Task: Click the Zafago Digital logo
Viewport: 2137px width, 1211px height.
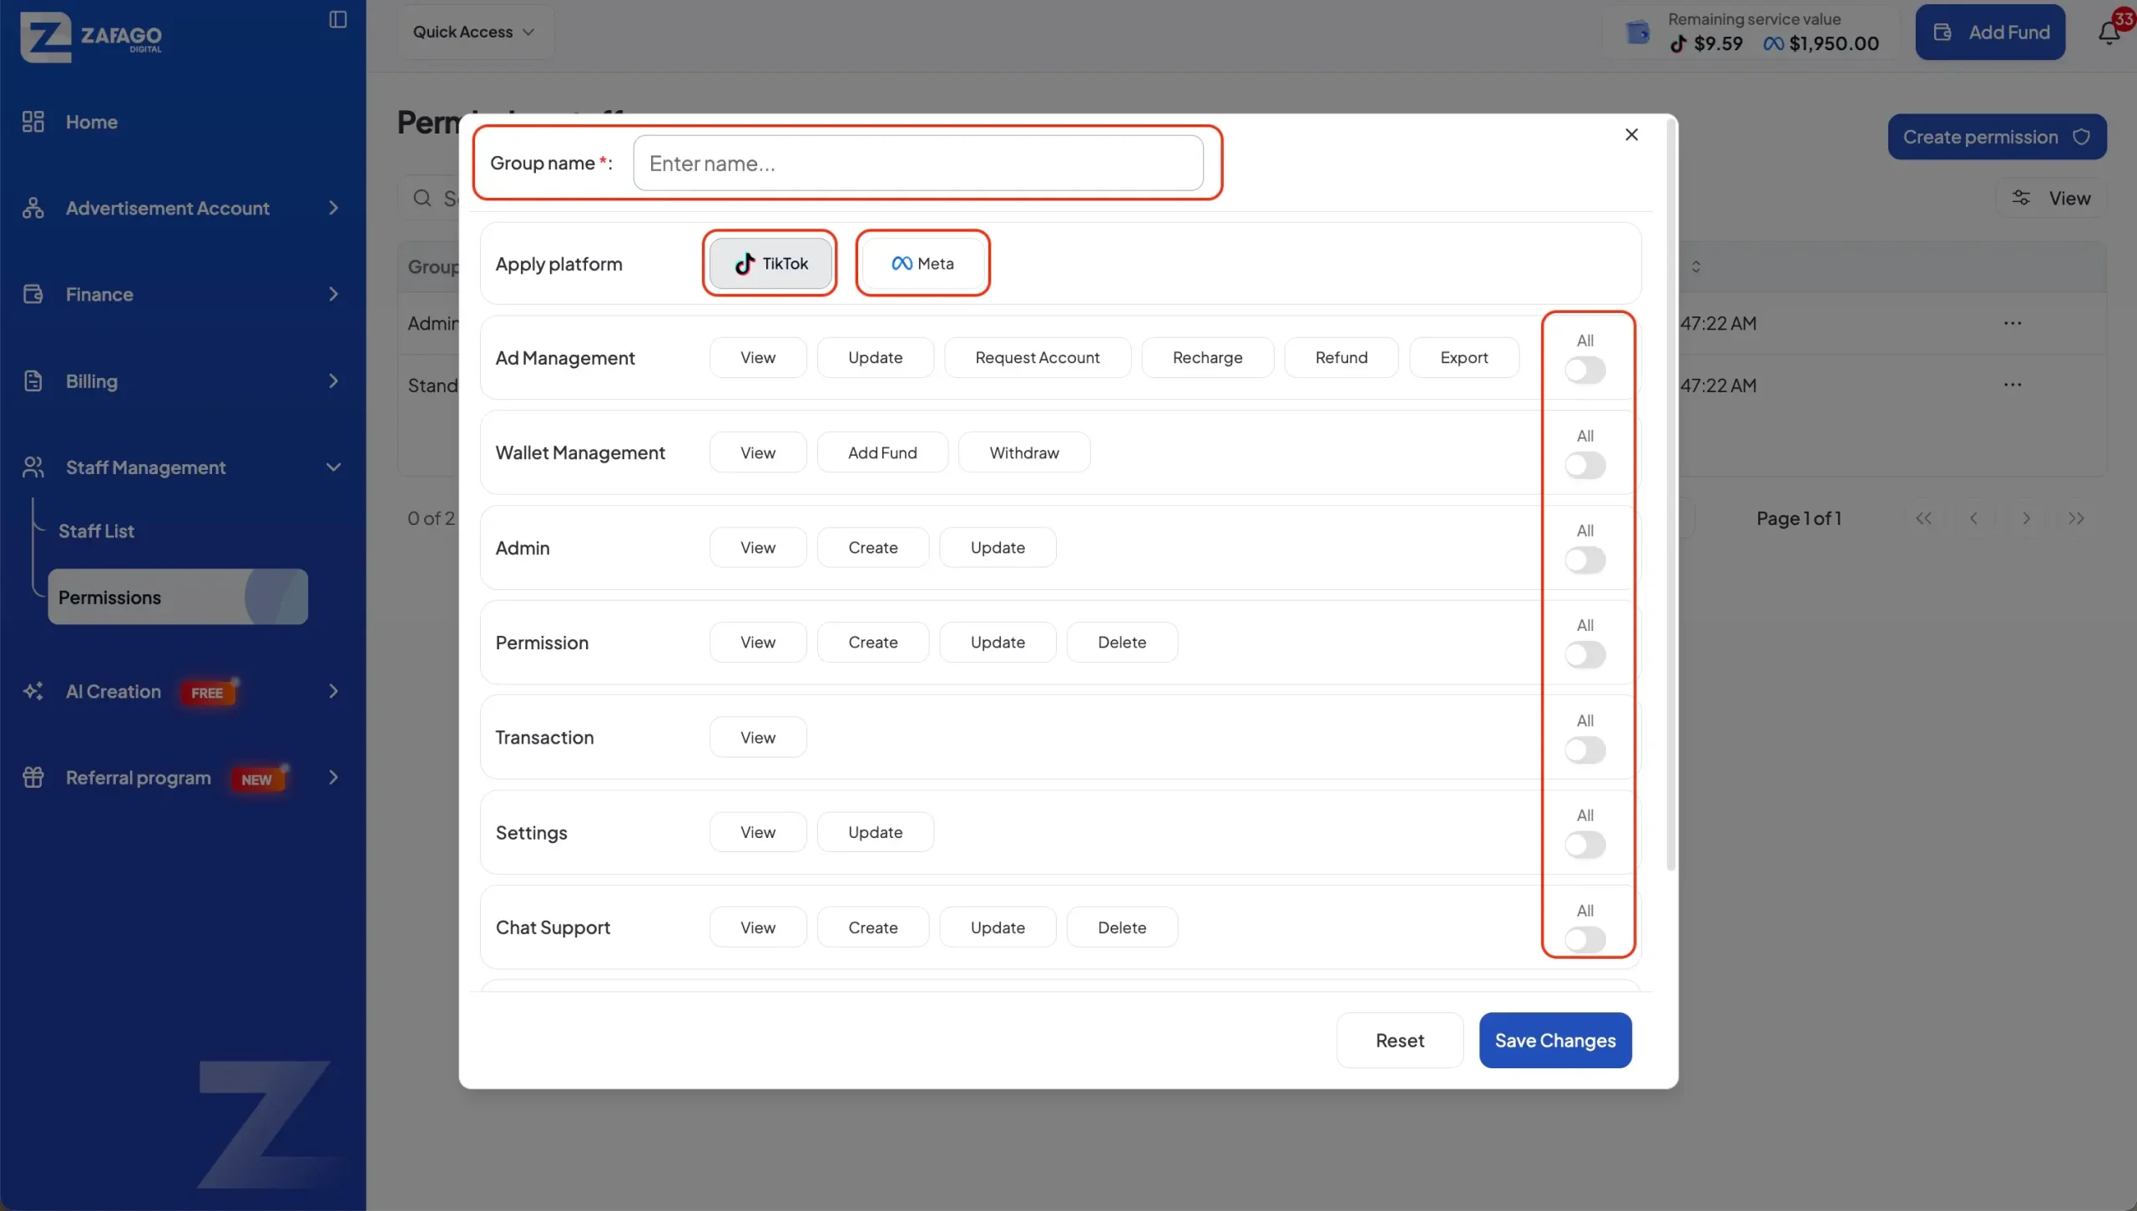Action: [91, 36]
